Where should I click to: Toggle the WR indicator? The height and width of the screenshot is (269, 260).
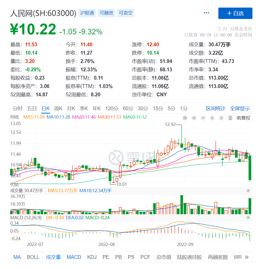[237, 257]
